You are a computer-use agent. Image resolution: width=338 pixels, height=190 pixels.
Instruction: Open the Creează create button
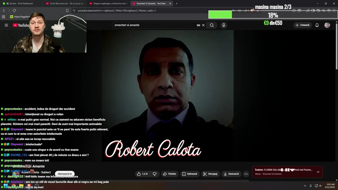(303, 25)
